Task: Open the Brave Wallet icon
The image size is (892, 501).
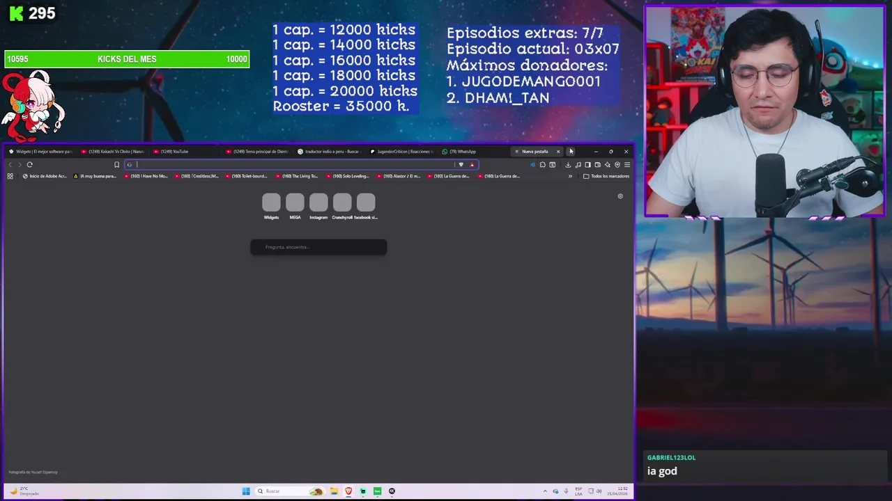Action: [x=597, y=165]
